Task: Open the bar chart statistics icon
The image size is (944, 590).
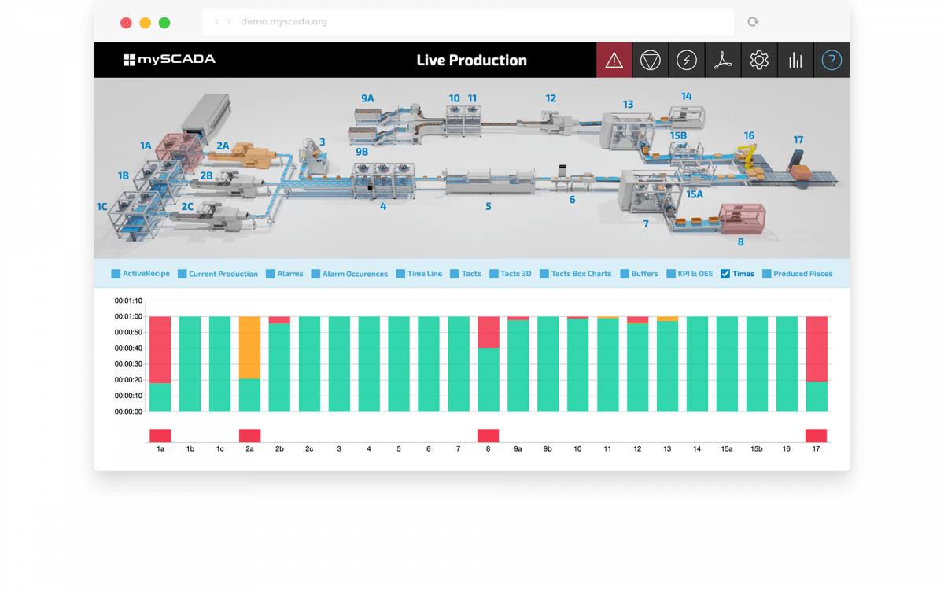Action: coord(795,61)
